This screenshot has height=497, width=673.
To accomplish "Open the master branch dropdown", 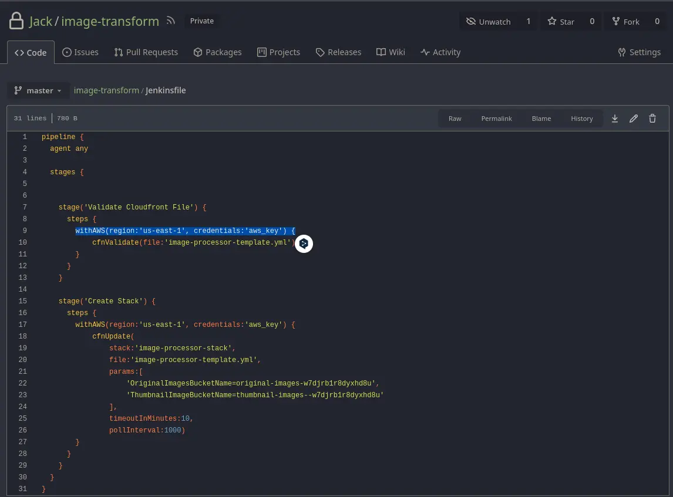I will click(x=38, y=90).
